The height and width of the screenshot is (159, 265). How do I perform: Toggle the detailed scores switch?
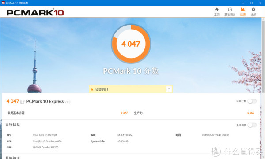click(x=252, y=101)
